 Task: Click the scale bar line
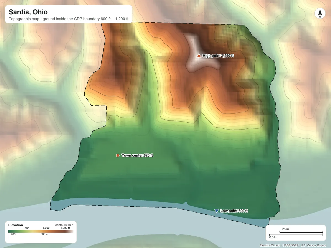[x=296, y=233]
